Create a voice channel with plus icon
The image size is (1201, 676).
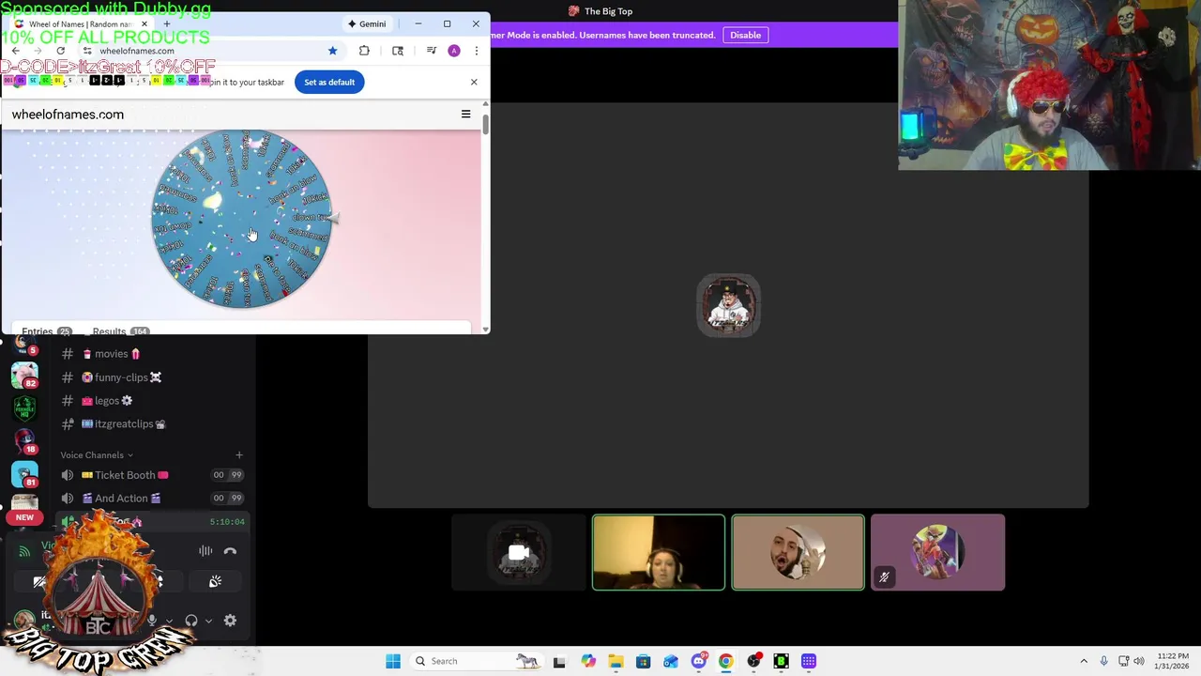click(238, 454)
